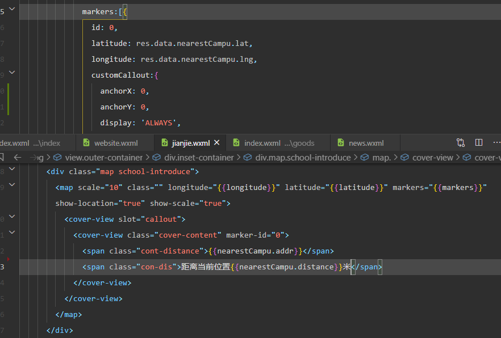The height and width of the screenshot is (338, 501).
Task: Select the map. breadcrumb item
Action: [382, 158]
